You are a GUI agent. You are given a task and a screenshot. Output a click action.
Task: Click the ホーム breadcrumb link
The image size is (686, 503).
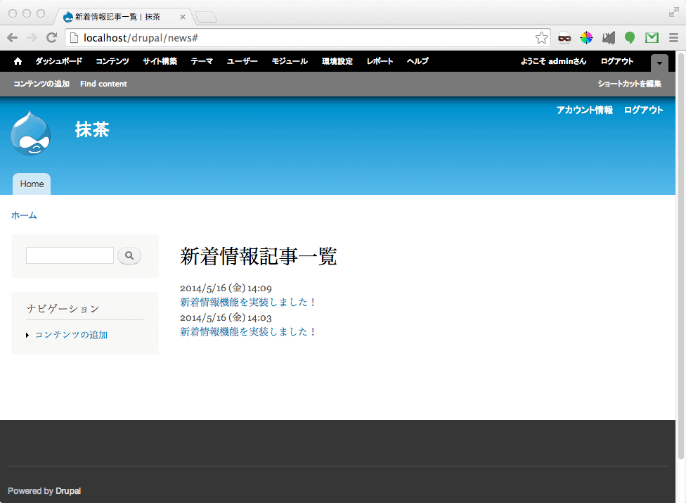(x=24, y=215)
